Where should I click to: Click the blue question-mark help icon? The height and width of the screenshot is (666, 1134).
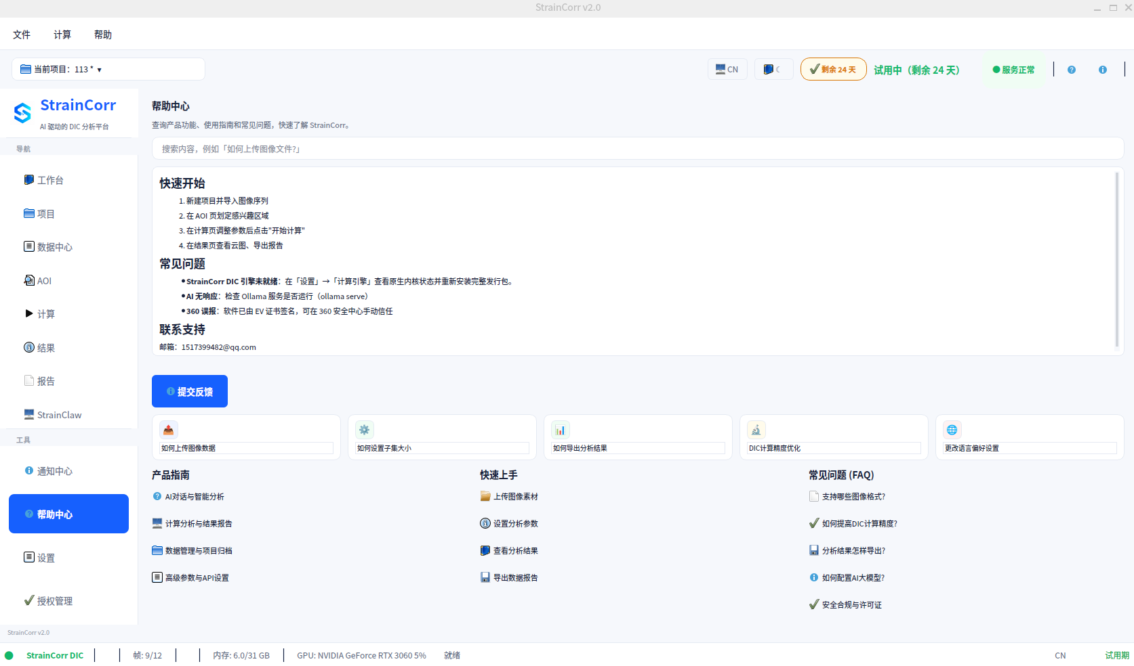click(1072, 70)
